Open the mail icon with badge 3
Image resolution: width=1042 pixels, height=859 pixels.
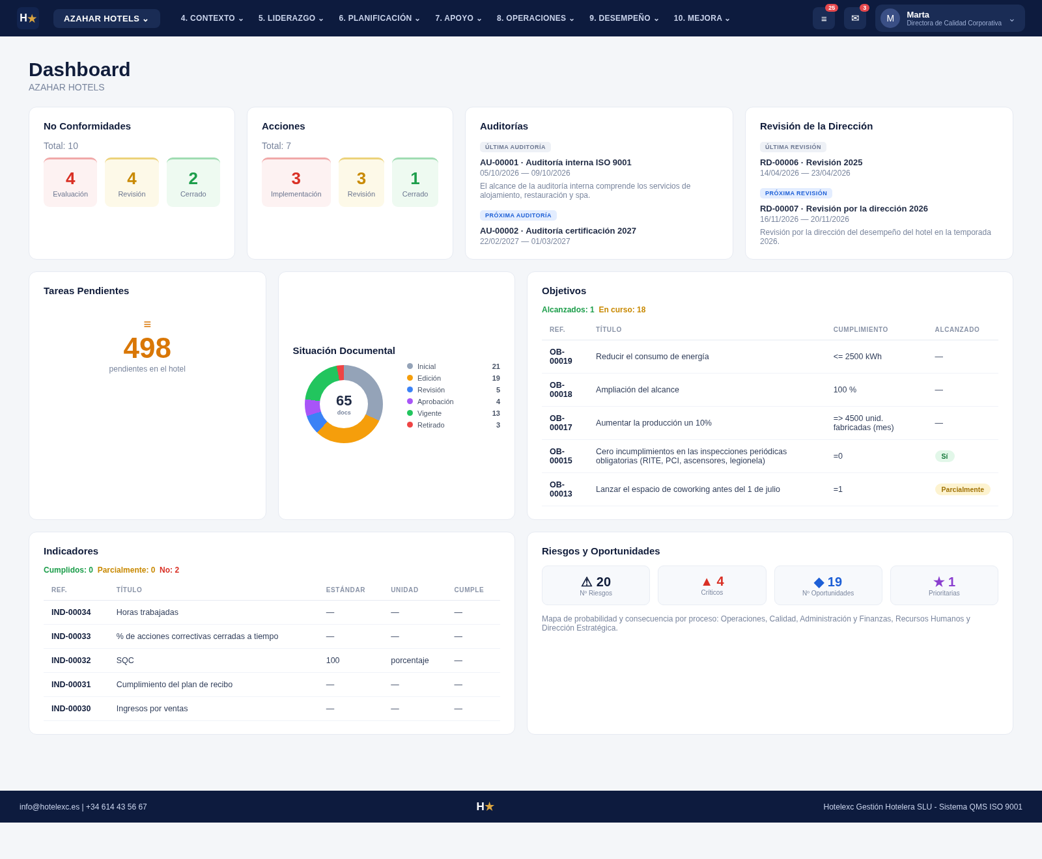coord(855,18)
